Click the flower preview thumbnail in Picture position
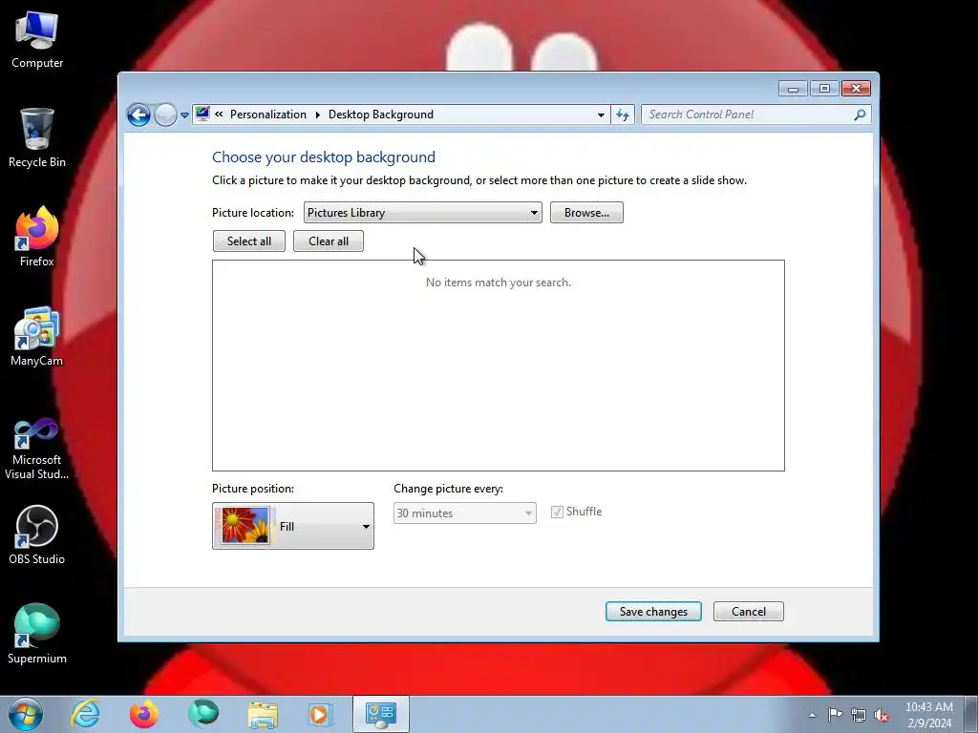 click(x=245, y=526)
